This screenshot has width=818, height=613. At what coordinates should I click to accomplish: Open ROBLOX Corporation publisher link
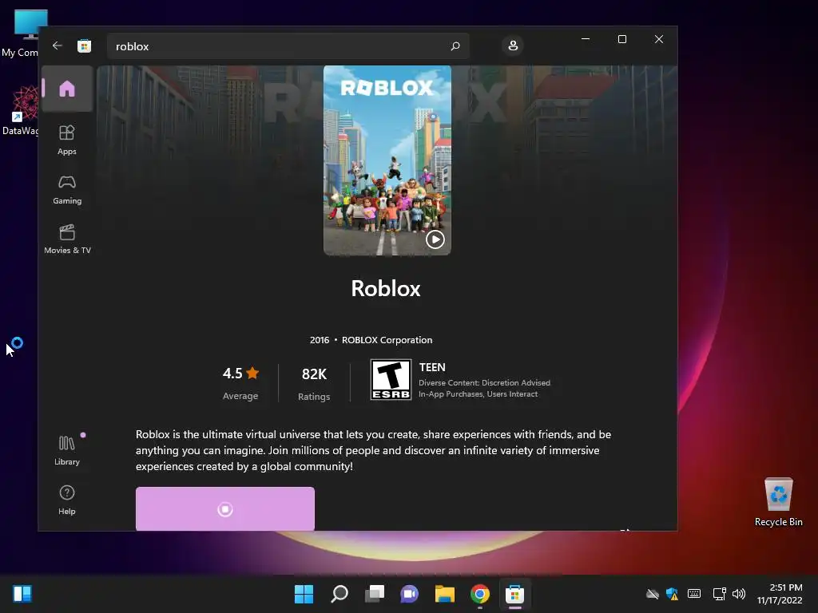pyautogui.click(x=387, y=340)
